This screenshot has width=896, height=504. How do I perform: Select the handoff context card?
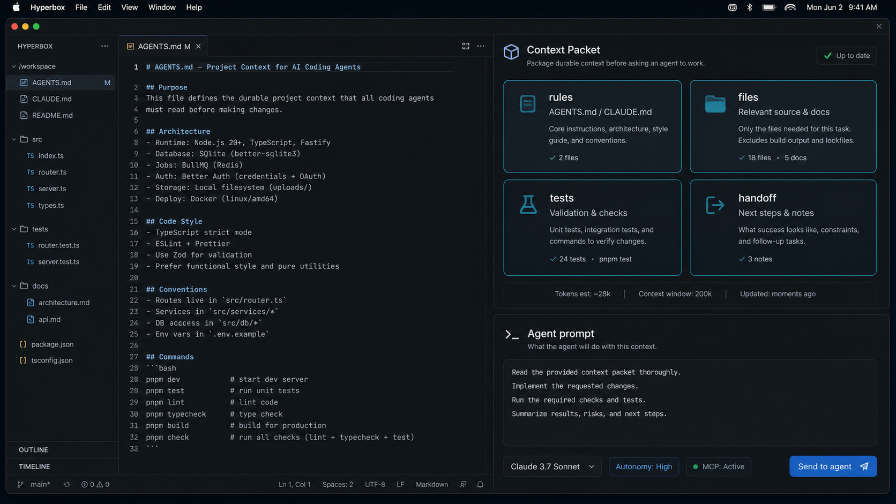pos(783,228)
